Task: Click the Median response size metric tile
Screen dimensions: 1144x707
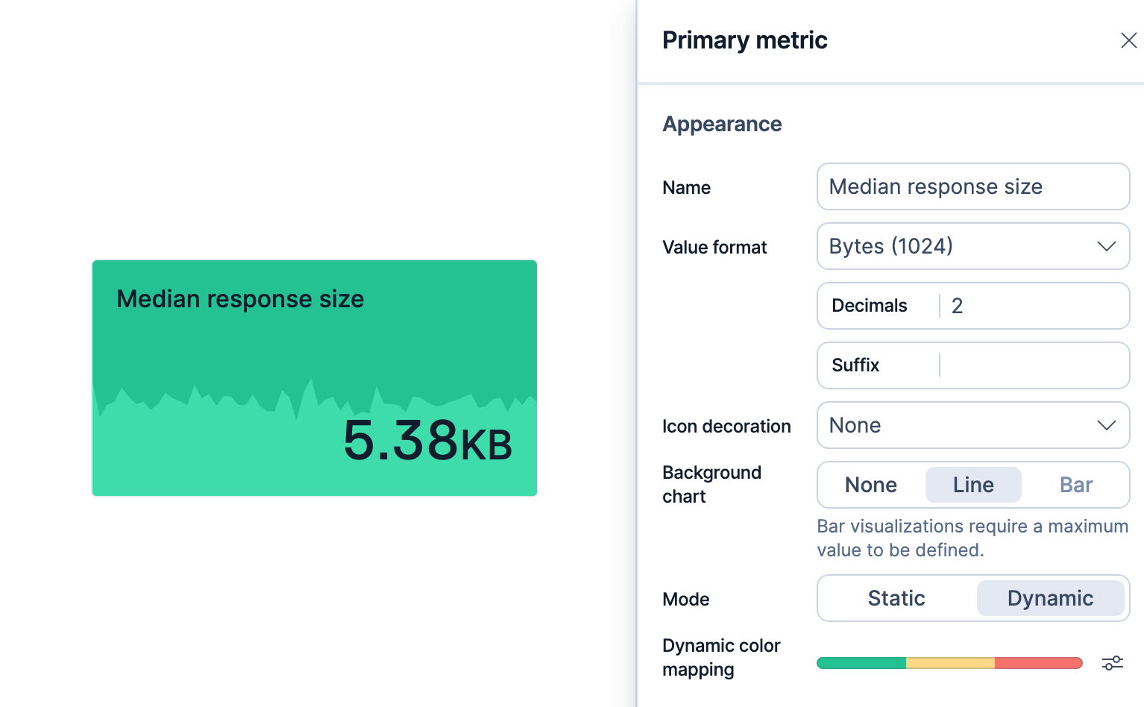Action: (315, 378)
